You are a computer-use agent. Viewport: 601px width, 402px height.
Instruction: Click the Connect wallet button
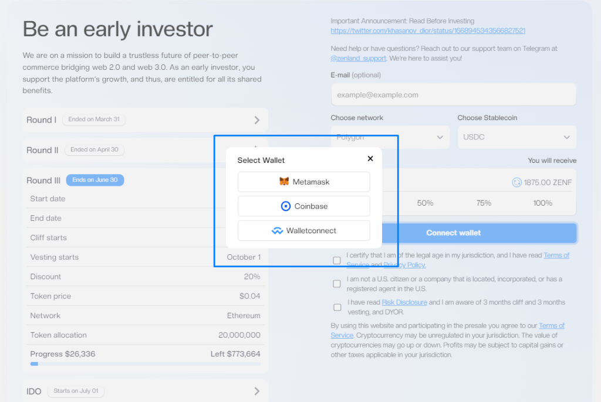tap(454, 233)
